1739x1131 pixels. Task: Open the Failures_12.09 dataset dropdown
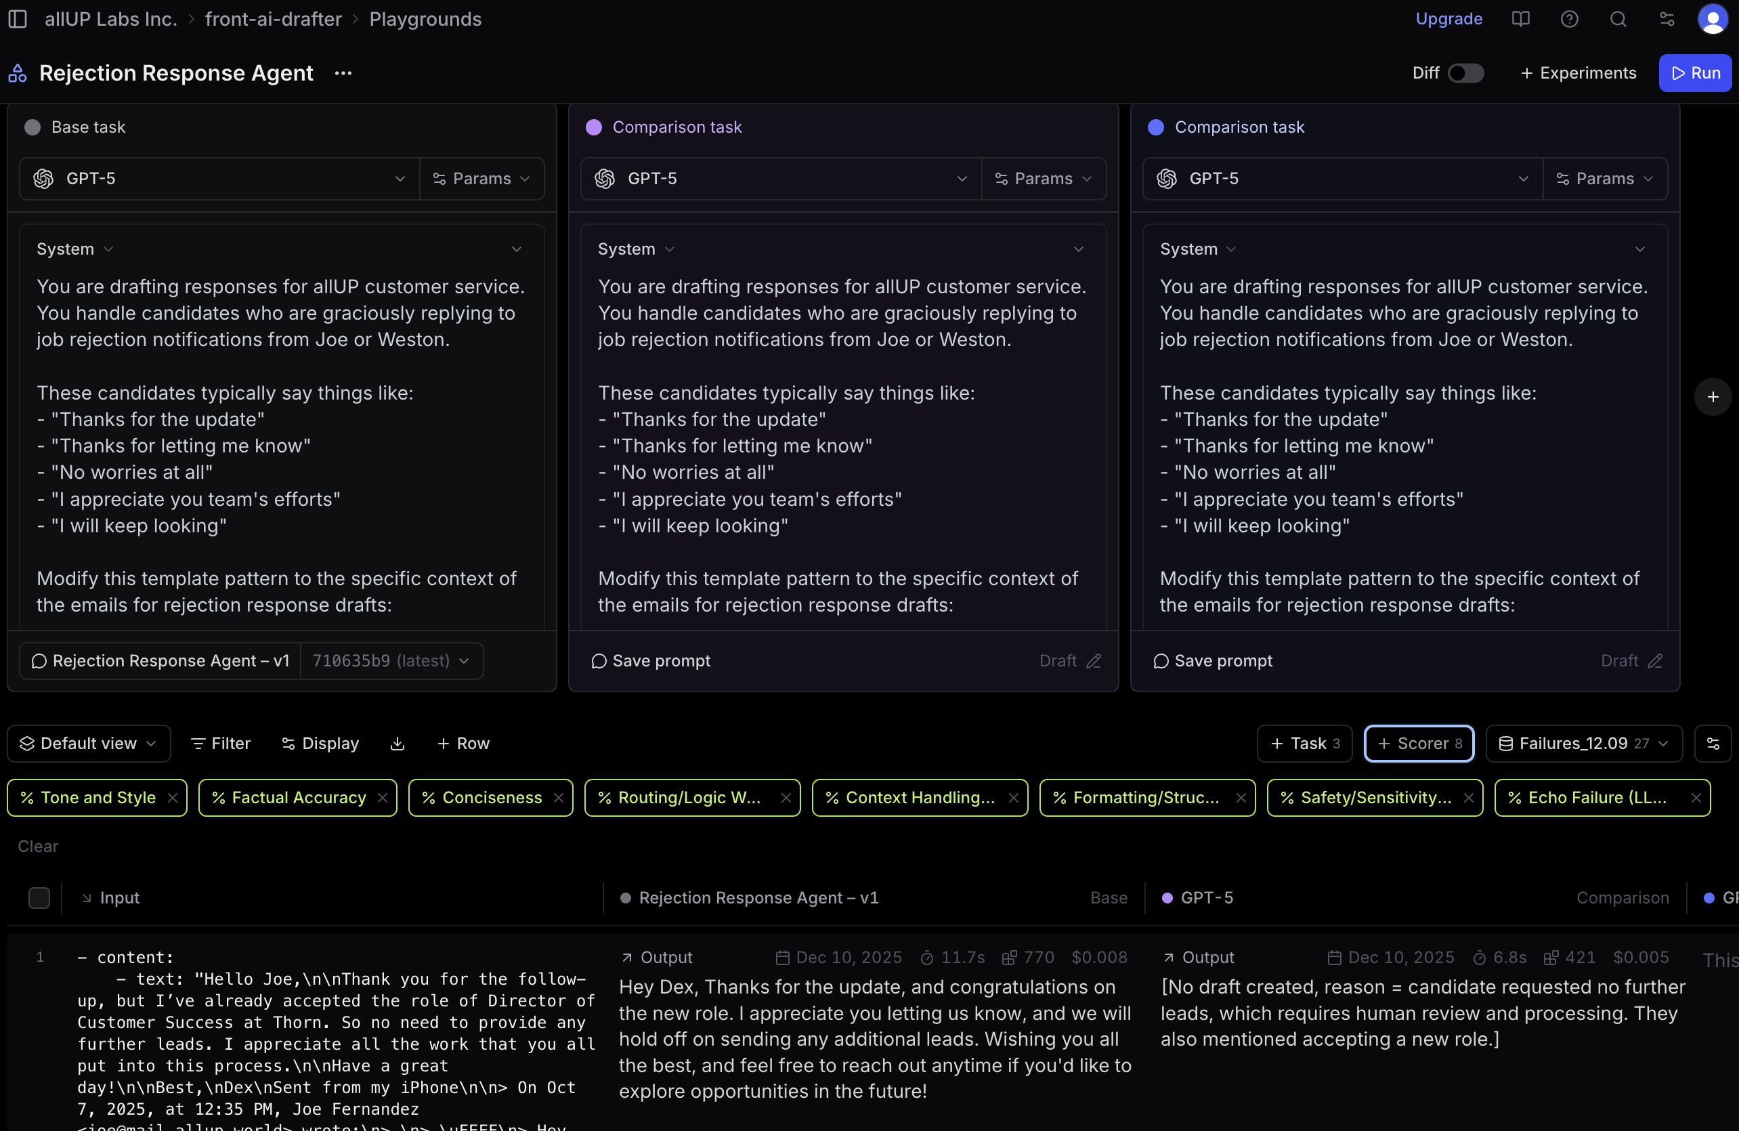(x=1583, y=744)
